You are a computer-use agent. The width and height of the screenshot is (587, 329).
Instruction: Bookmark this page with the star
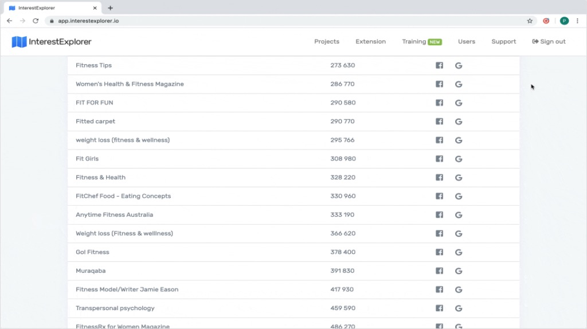coord(530,21)
